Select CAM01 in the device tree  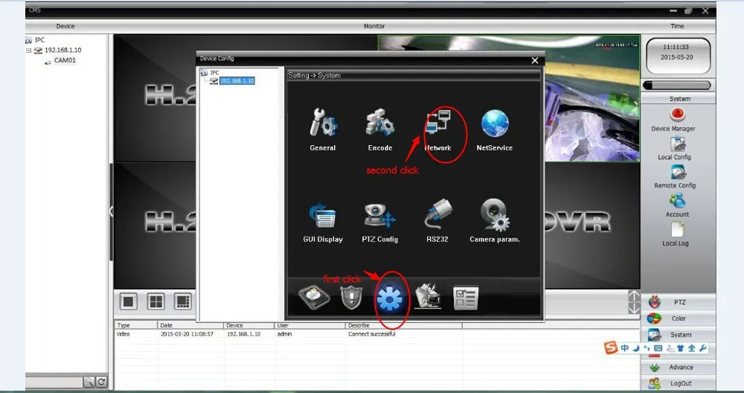click(x=65, y=61)
